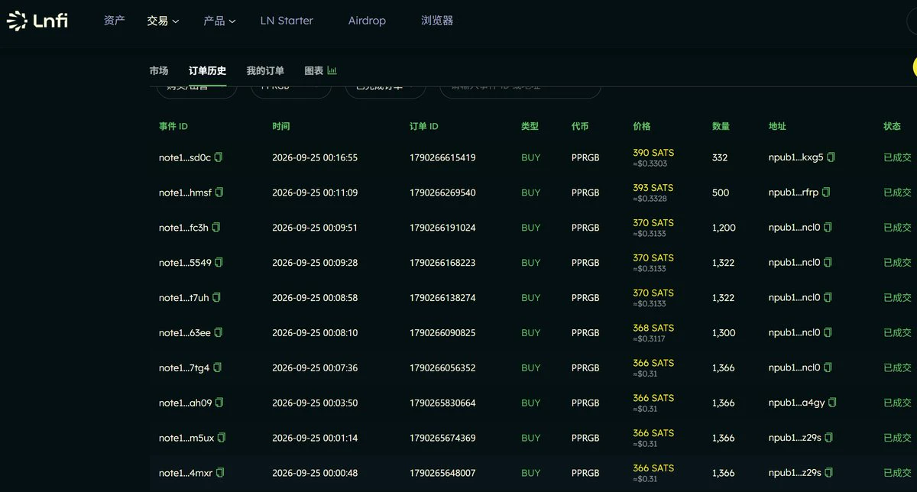The width and height of the screenshot is (917, 492).
Task: Click the Lnfi logo
Action: click(x=37, y=21)
